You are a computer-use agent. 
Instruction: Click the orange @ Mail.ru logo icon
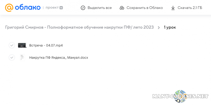pos(9,8)
